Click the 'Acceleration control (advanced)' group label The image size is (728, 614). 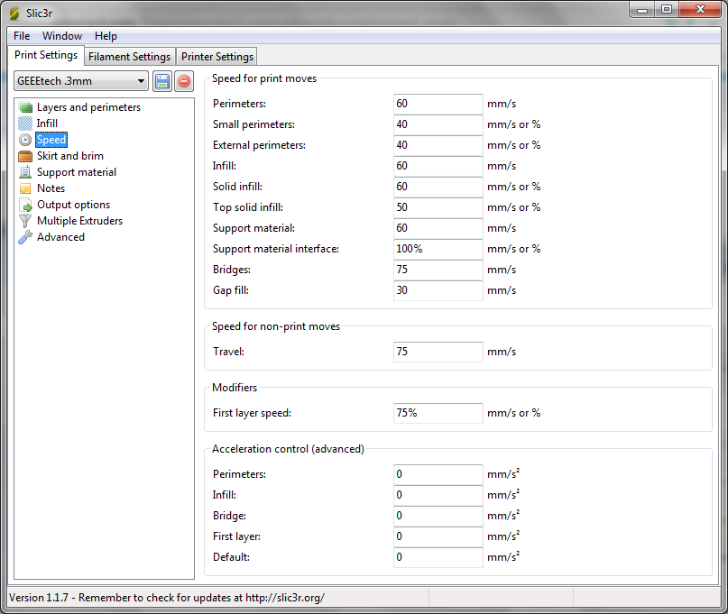click(x=288, y=449)
